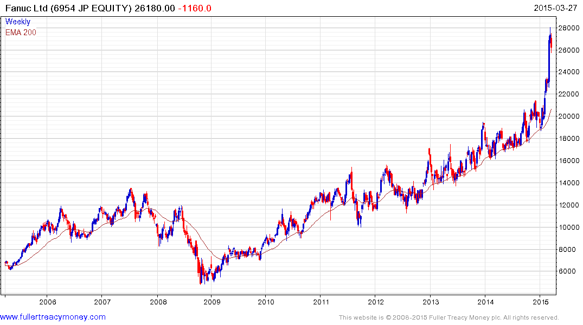Click the 2011 x-axis label
This screenshot has width=583, height=325.
coord(321,302)
